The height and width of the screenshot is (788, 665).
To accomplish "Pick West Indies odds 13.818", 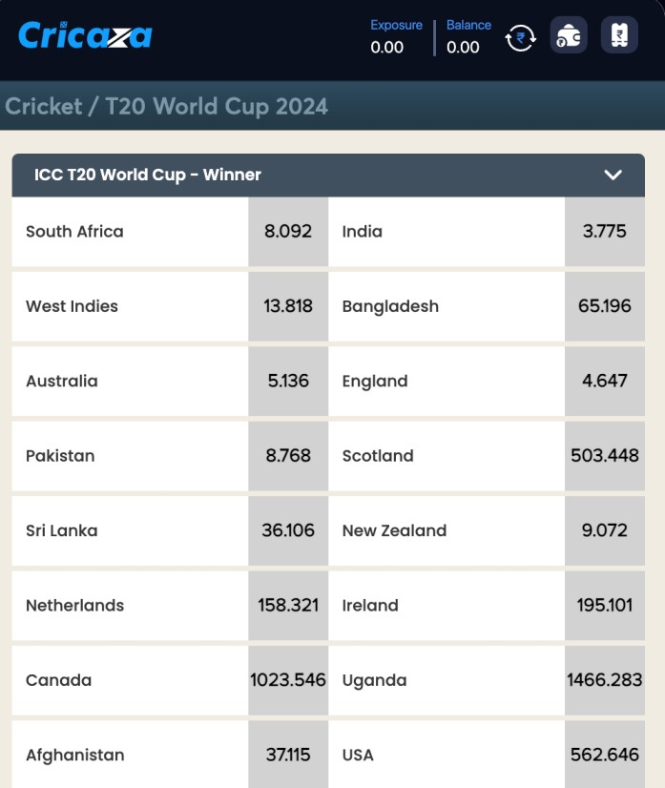I will pyautogui.click(x=288, y=306).
